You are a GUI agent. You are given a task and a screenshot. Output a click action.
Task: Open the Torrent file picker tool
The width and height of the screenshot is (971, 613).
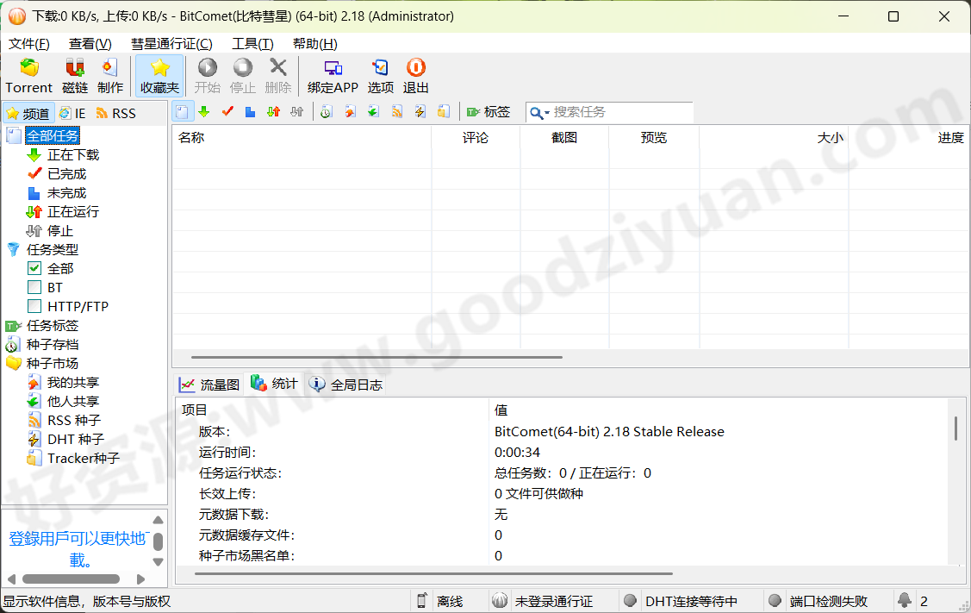(28, 75)
